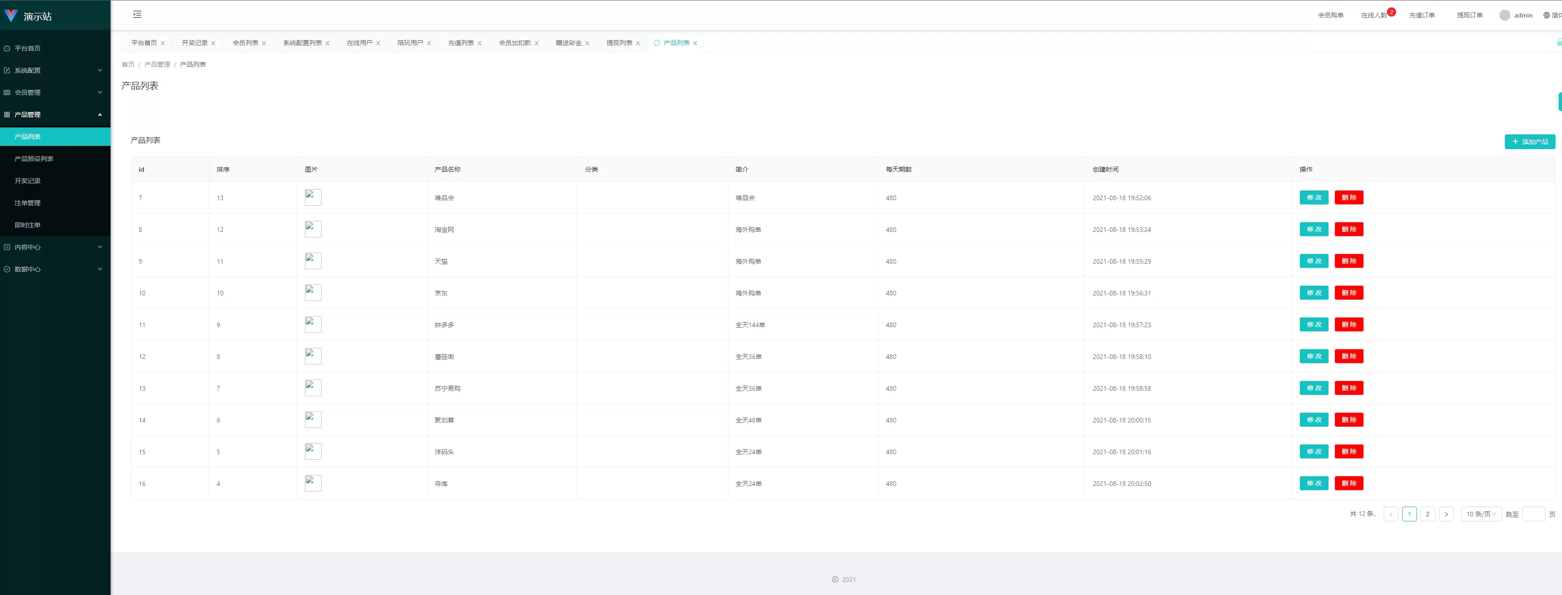1562x595 pixels.
Task: Open 在线人数 with the notification badge
Action: (1374, 15)
